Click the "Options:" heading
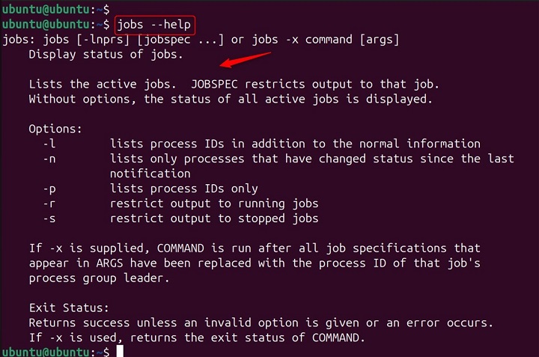This screenshot has height=357, width=539. (55, 129)
